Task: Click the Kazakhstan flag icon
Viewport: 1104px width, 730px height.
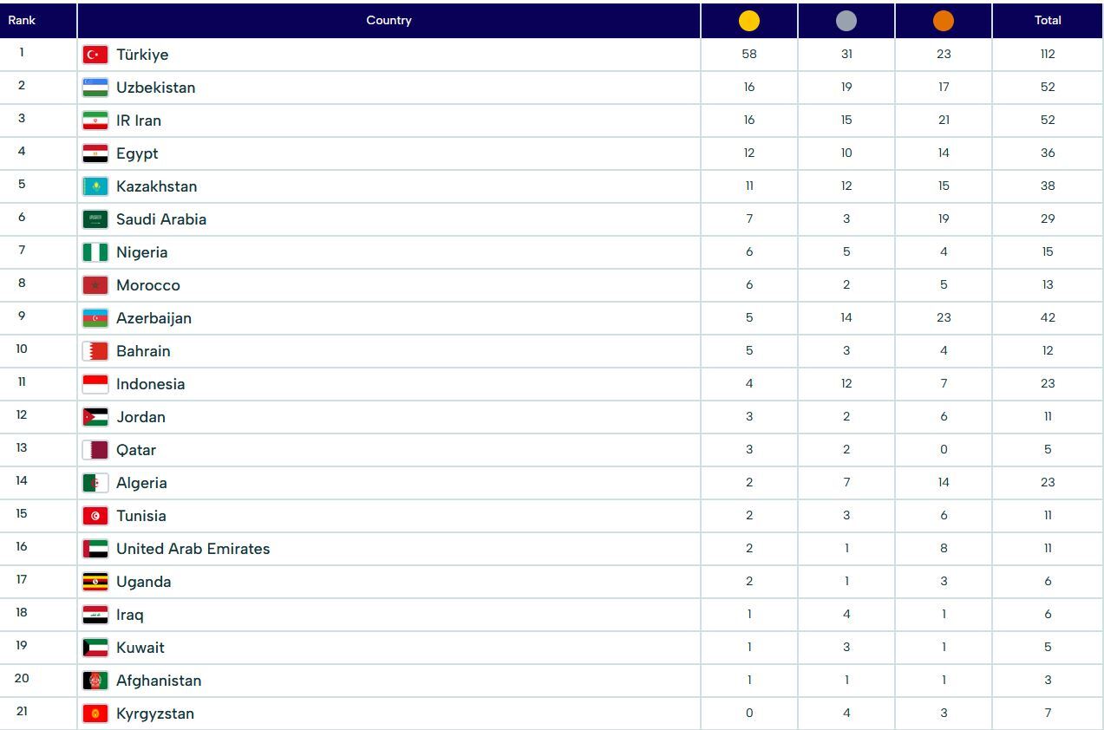Action: (x=95, y=186)
